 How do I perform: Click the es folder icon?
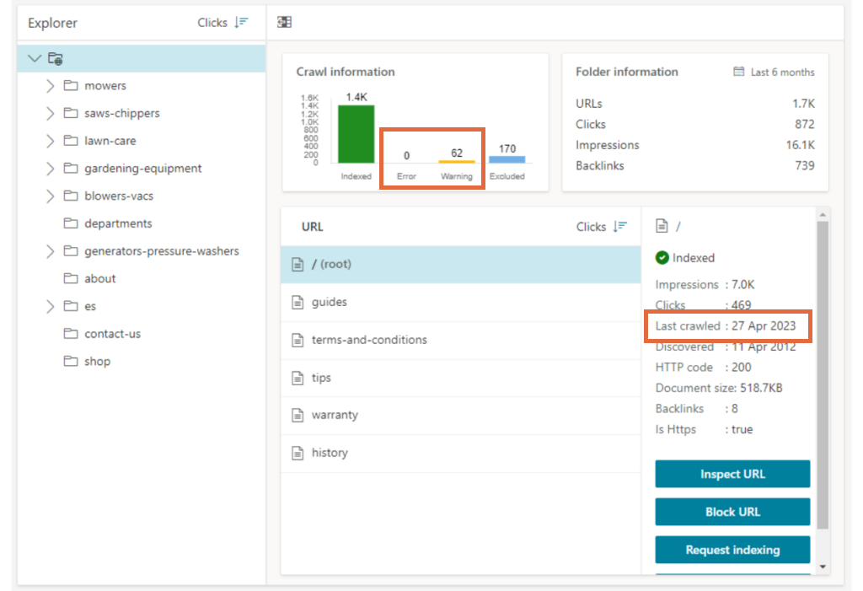[71, 306]
